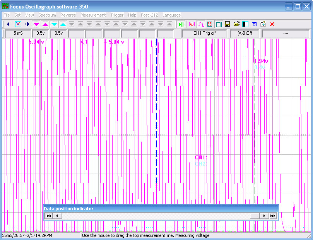
Task: Open the Reverse menu
Action: 68,15
